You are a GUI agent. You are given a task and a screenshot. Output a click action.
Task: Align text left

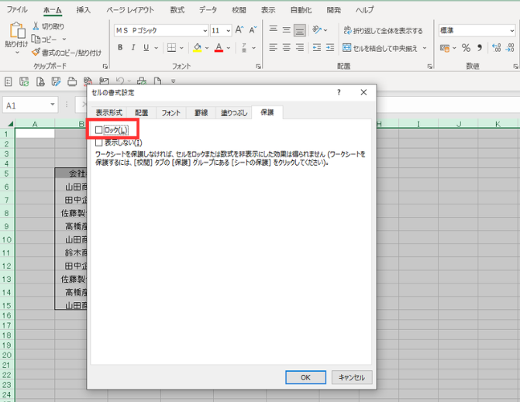pos(274,48)
